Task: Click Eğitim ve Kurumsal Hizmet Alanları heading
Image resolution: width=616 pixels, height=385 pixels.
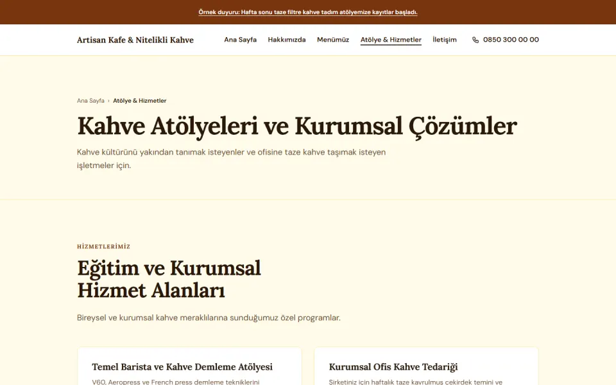Action: pos(169,279)
